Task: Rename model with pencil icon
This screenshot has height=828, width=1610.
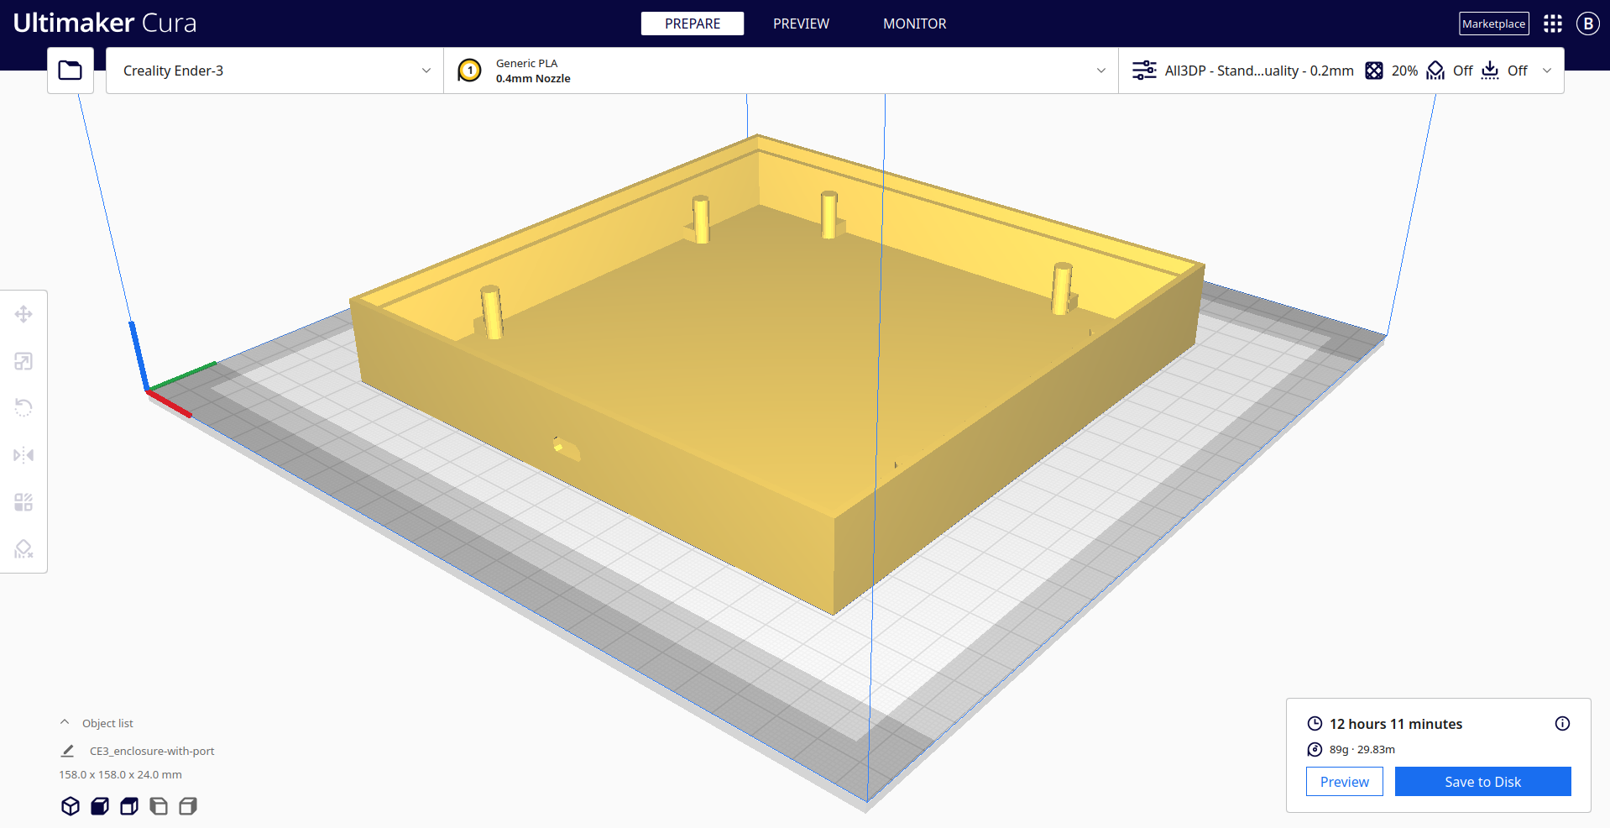Action: 67,751
